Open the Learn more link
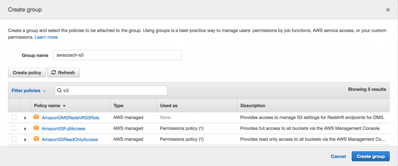Screen dimensions: 398x166 coord(46,37)
